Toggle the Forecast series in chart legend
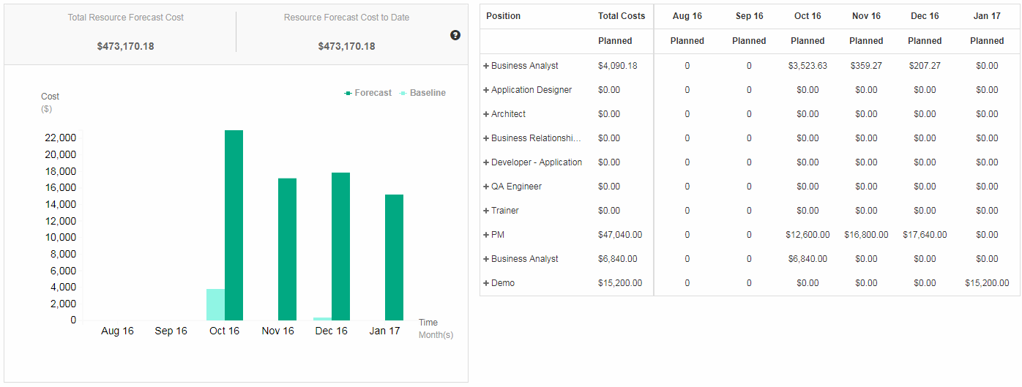 coord(368,93)
